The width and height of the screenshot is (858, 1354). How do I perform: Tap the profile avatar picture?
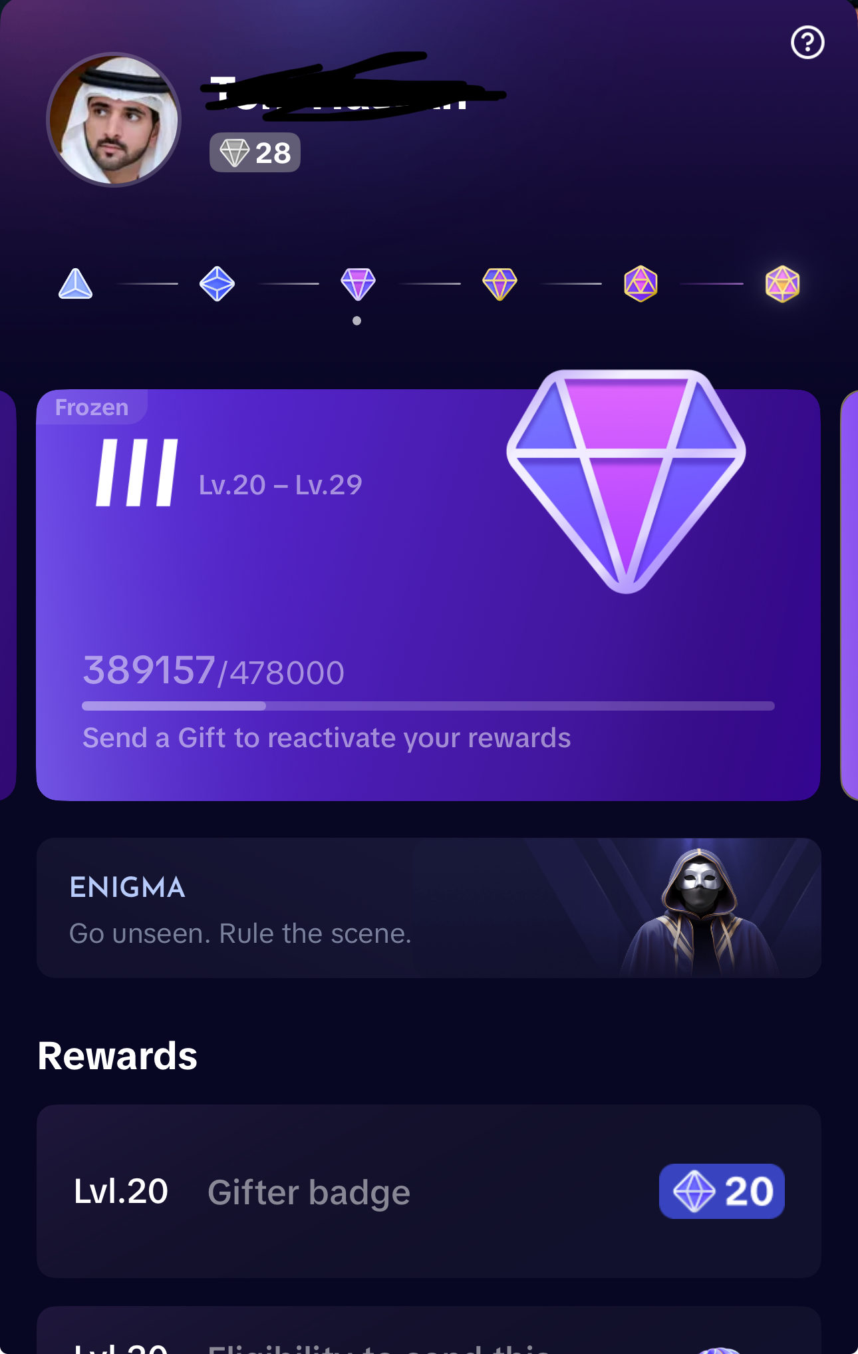click(114, 120)
